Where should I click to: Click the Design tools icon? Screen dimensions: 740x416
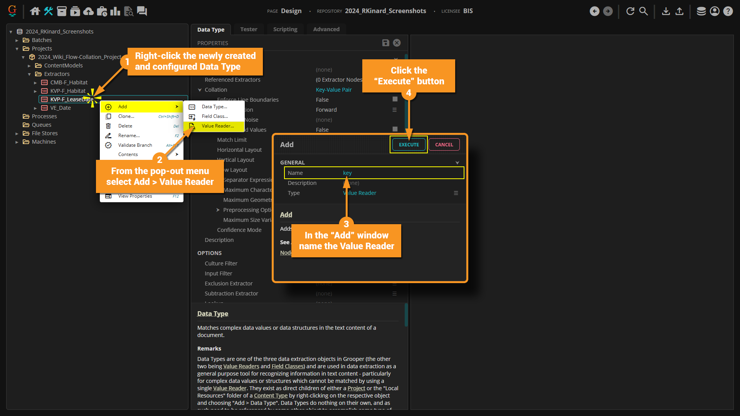tap(48, 11)
